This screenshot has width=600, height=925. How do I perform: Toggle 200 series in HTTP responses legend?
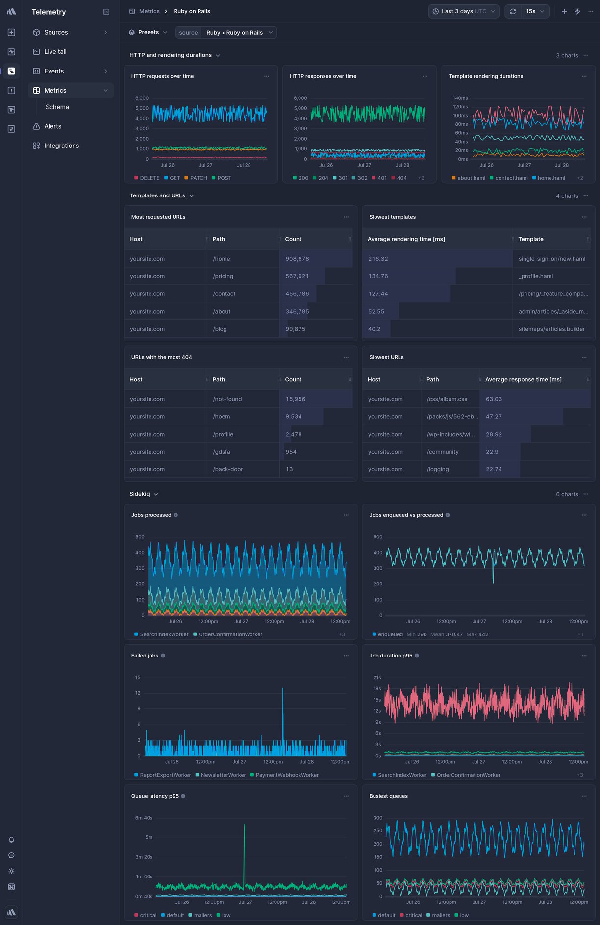(300, 178)
